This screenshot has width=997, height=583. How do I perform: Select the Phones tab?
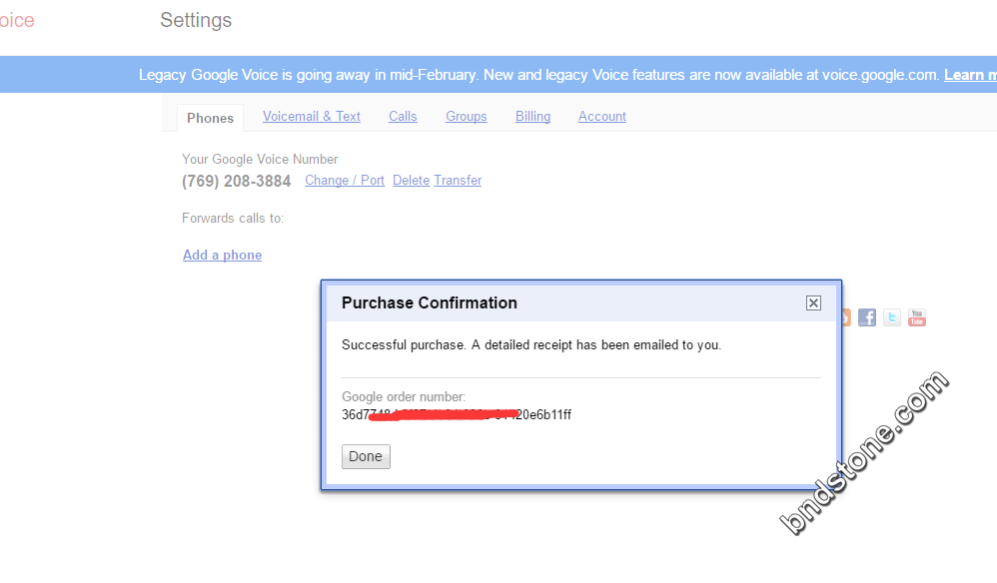[210, 118]
